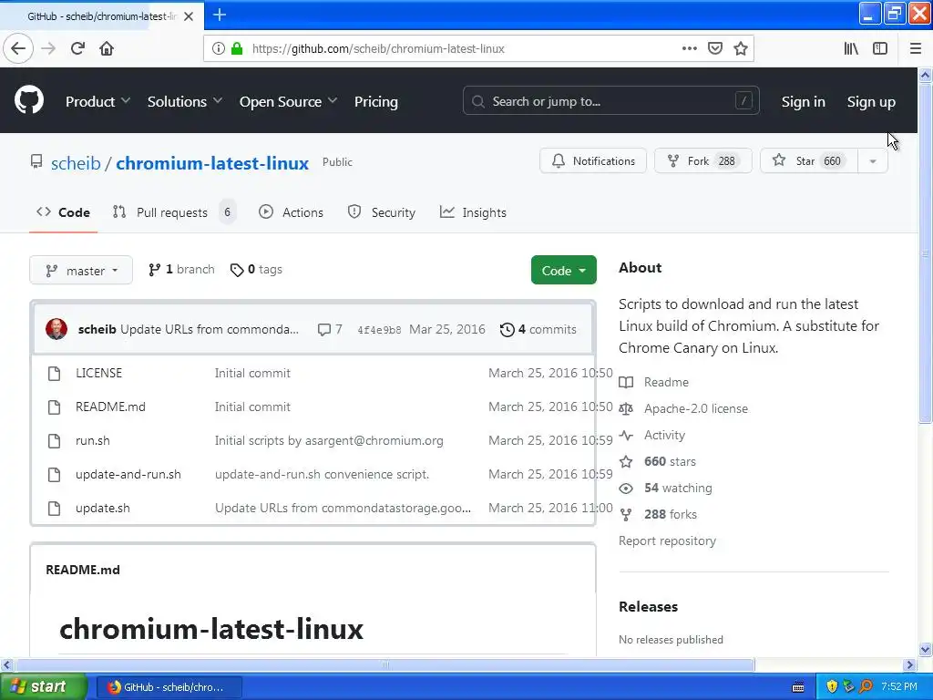The width and height of the screenshot is (933, 700).
Task: View the 1 branch link
Action: click(x=181, y=270)
